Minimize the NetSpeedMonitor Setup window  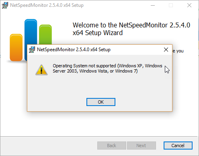[x=153, y=5]
